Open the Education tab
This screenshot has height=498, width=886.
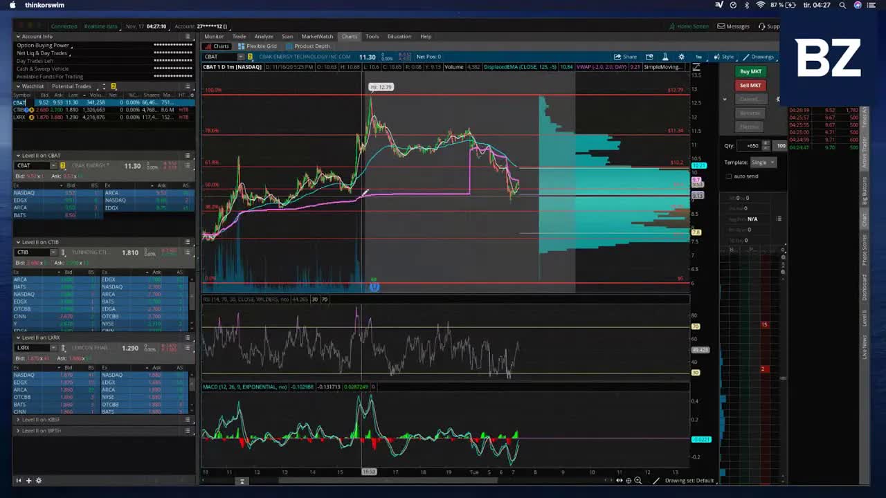(399, 36)
